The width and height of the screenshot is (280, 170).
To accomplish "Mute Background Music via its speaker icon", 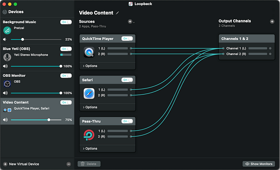I will tap(5, 39).
